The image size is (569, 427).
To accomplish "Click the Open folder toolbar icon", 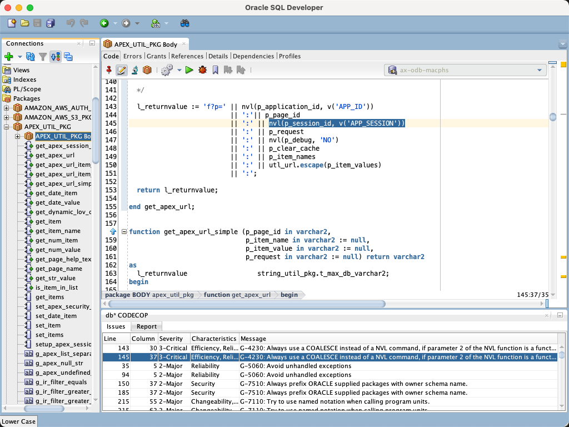I will click(x=24, y=23).
